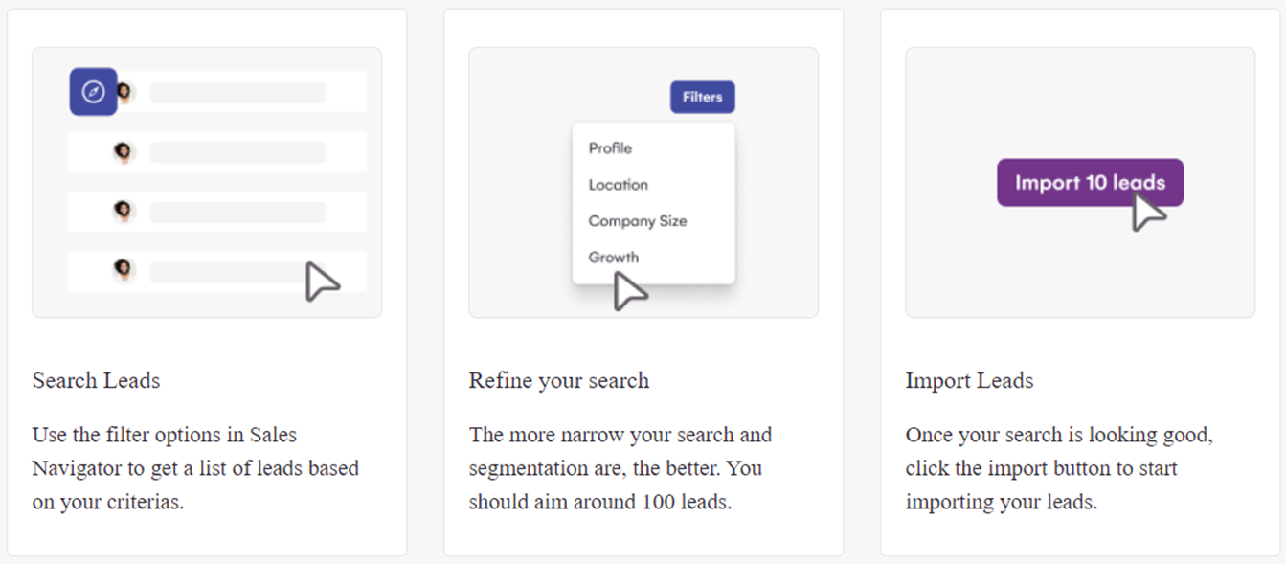Pick the Company Size filter option
Image resolution: width=1286 pixels, height=564 pixels.
pos(637,221)
